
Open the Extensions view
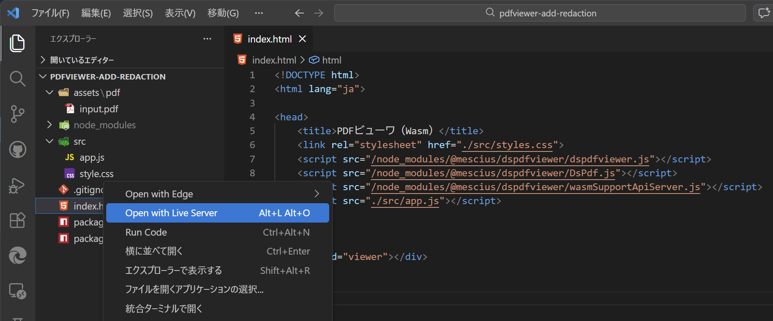click(17, 220)
